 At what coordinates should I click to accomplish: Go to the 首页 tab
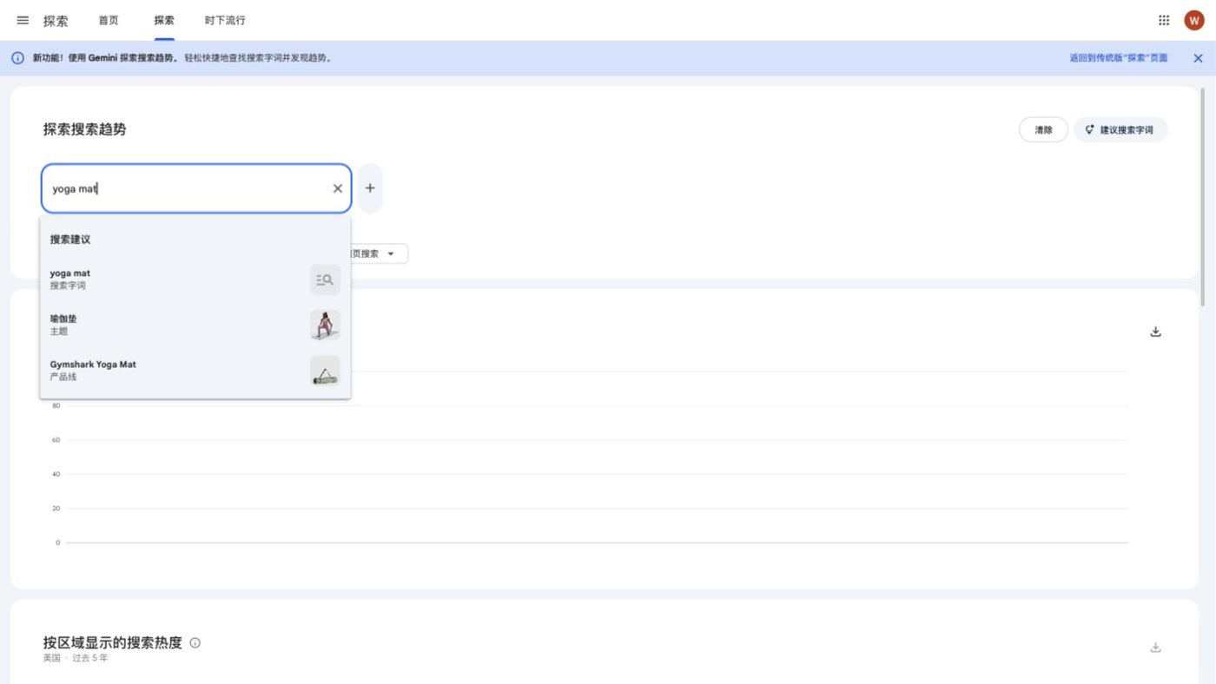pyautogui.click(x=109, y=20)
